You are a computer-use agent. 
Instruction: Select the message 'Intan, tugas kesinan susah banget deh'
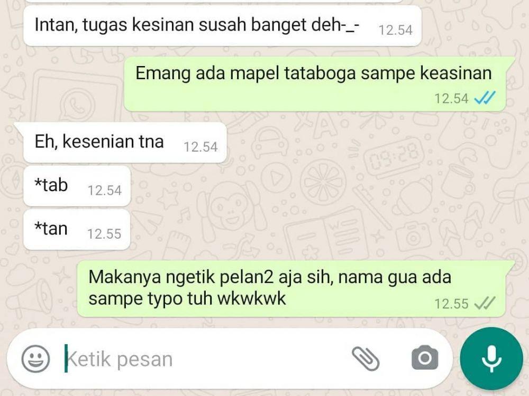coord(222,25)
